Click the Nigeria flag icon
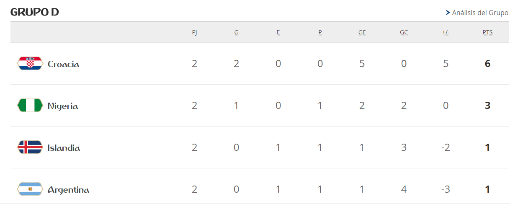This screenshot has height=204, width=510. tap(30, 106)
